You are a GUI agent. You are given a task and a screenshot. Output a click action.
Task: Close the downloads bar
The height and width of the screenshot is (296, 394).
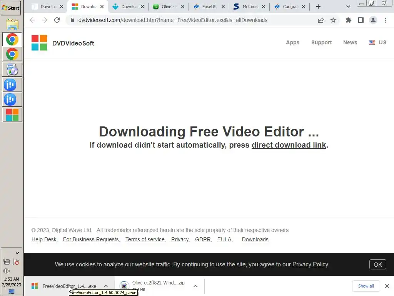(x=387, y=286)
